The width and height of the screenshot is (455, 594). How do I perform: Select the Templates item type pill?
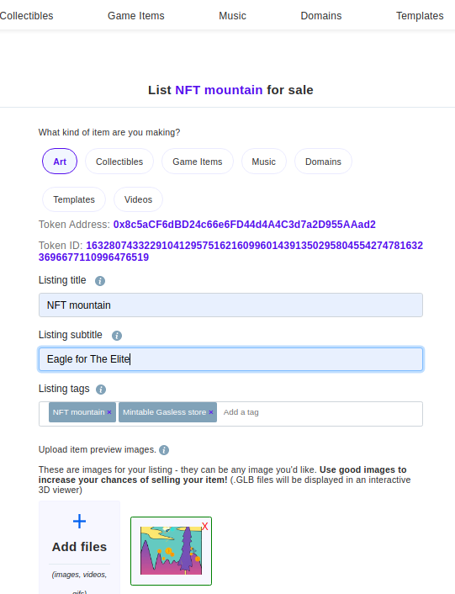[x=74, y=199]
